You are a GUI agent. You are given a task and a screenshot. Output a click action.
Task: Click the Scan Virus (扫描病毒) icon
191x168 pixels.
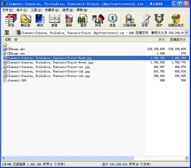130,20
